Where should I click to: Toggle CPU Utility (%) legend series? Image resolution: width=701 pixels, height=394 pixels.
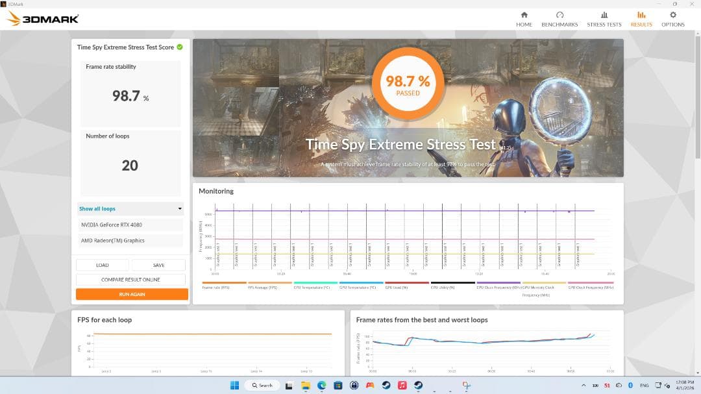click(452, 286)
